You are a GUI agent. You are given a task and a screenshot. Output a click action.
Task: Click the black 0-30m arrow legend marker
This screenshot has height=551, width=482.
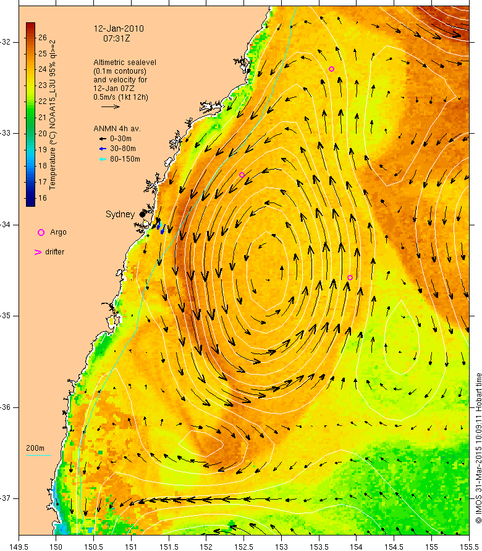(103, 139)
